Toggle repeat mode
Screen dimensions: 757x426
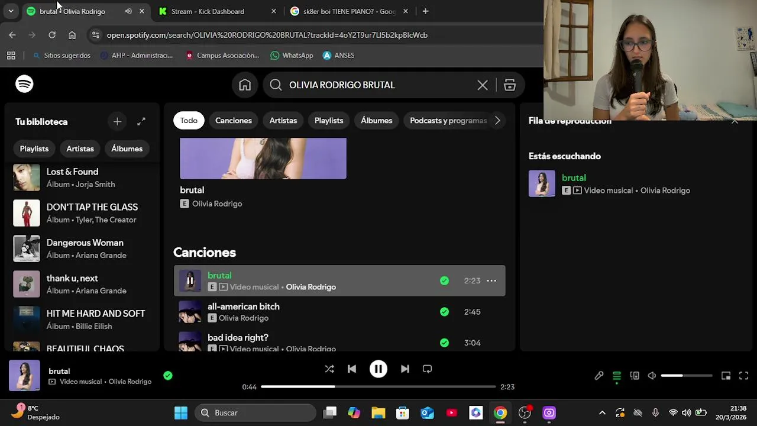tap(427, 369)
